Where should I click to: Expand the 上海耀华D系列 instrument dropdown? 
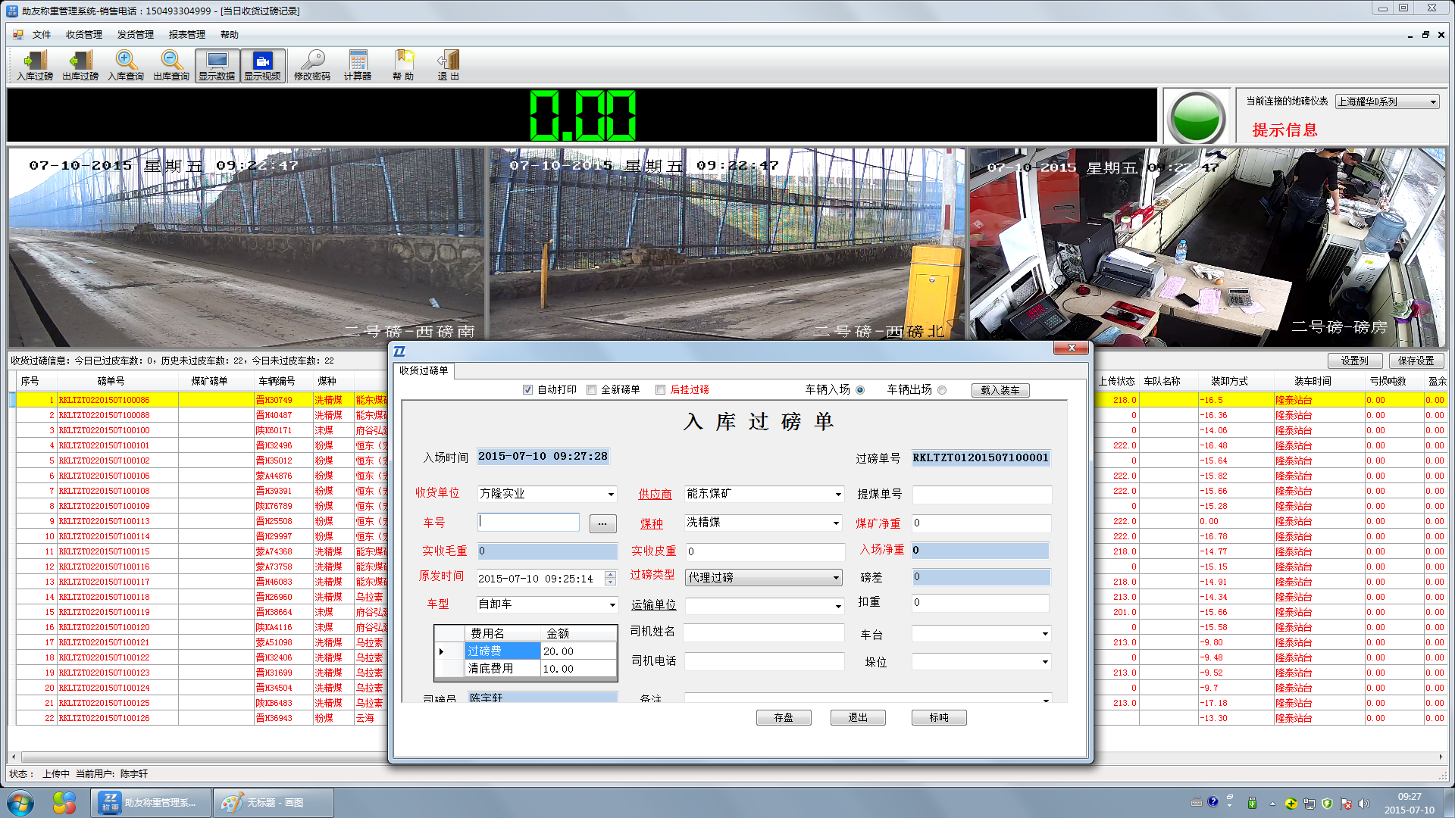[x=1433, y=101]
